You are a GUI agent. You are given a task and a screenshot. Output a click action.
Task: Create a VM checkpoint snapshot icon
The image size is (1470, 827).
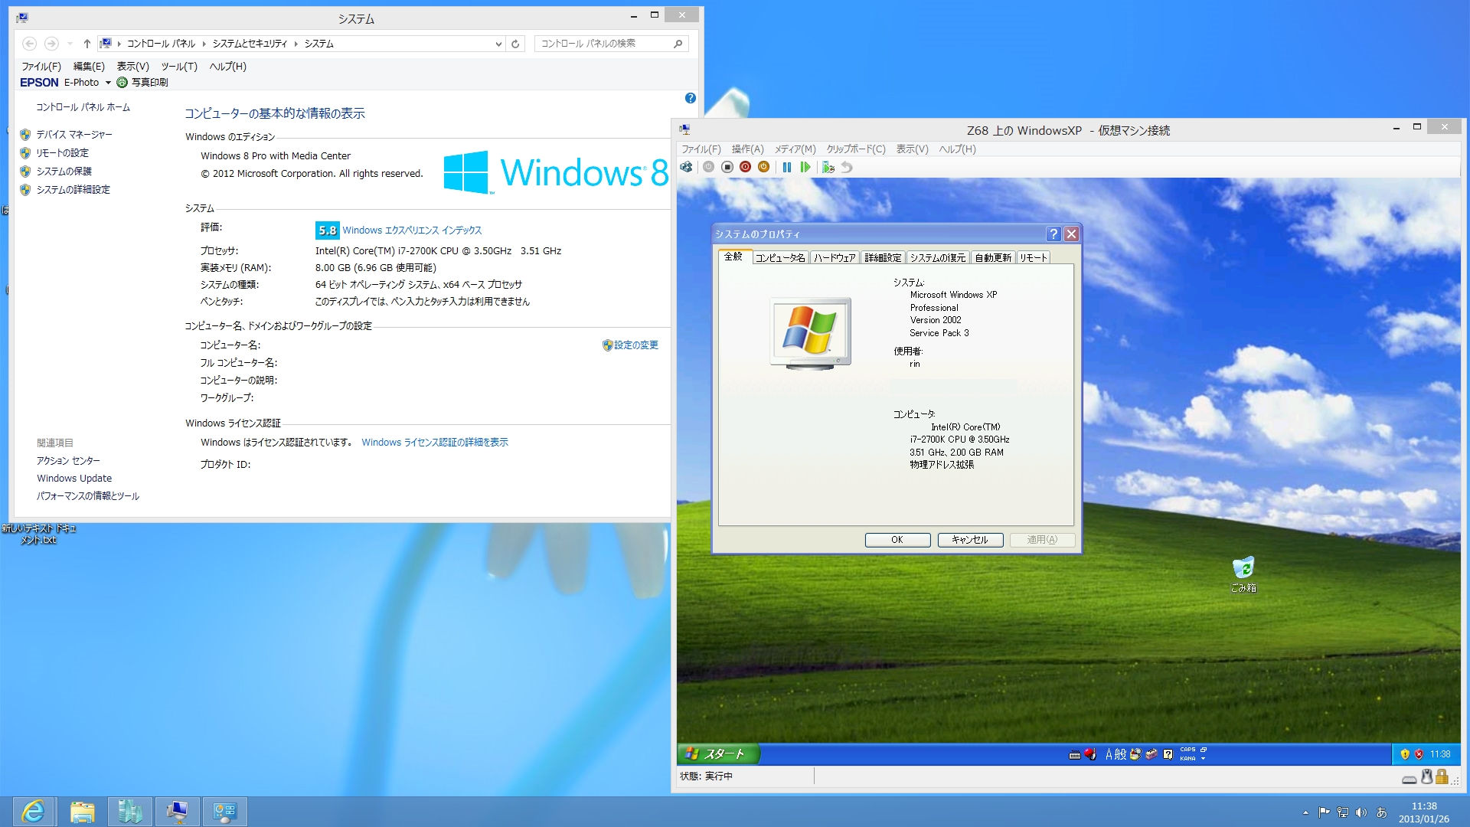[x=828, y=167]
